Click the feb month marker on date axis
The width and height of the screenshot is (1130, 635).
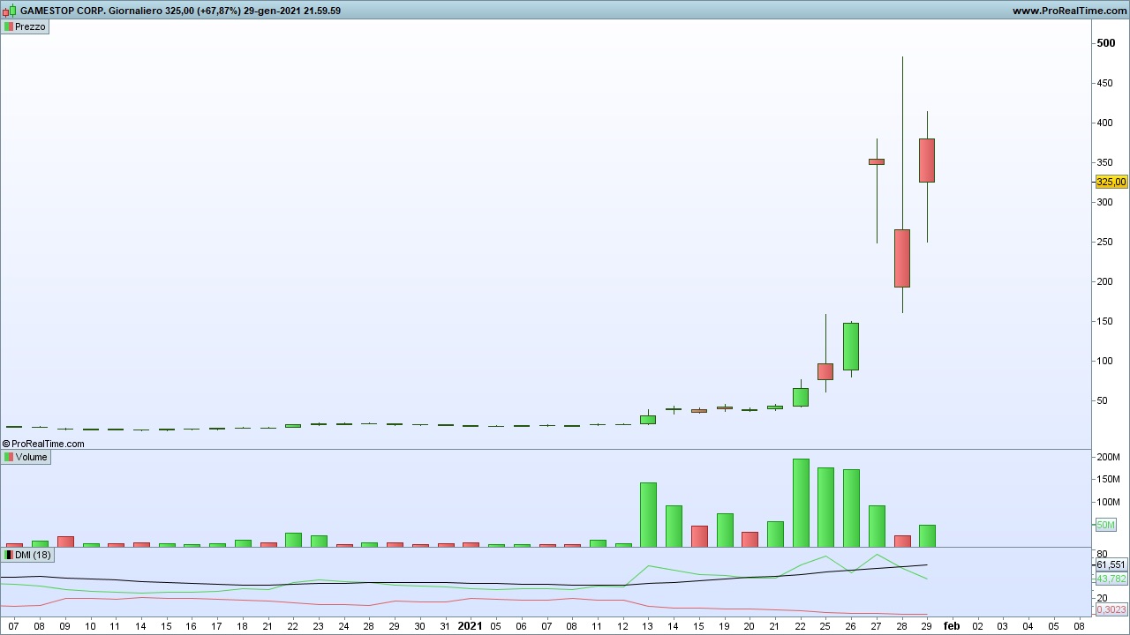click(x=952, y=626)
